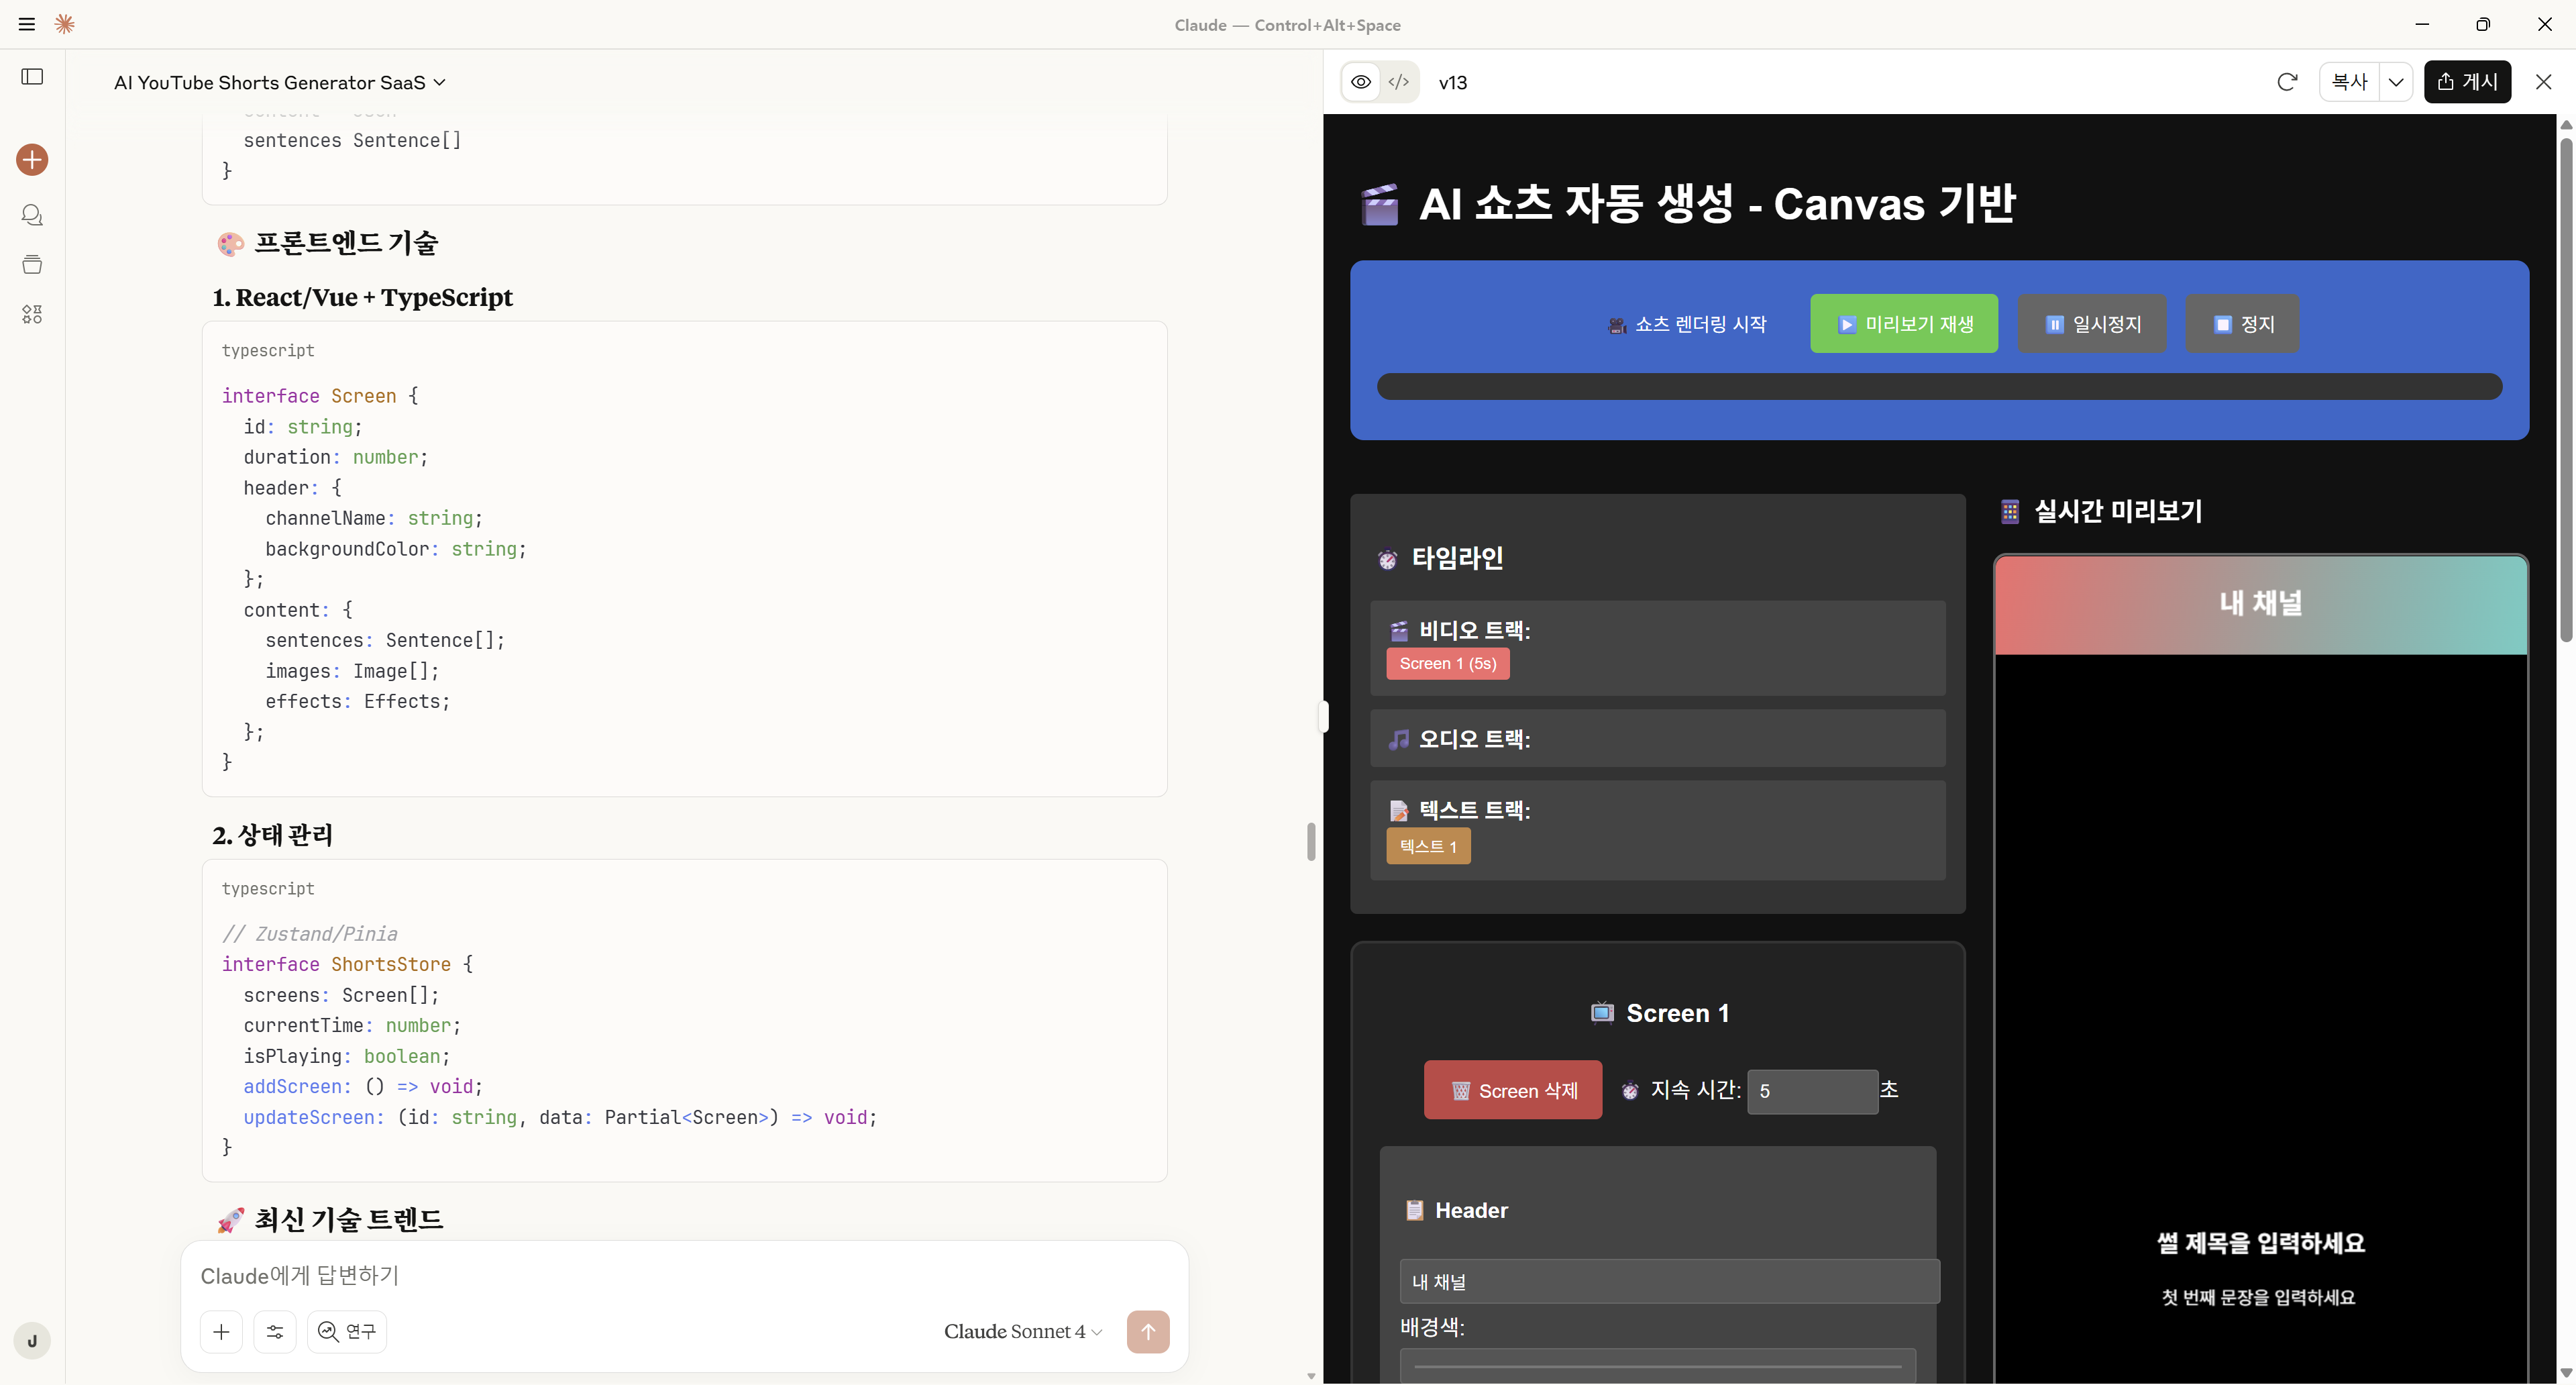Switch to artifact preview eye view

coord(1361,82)
